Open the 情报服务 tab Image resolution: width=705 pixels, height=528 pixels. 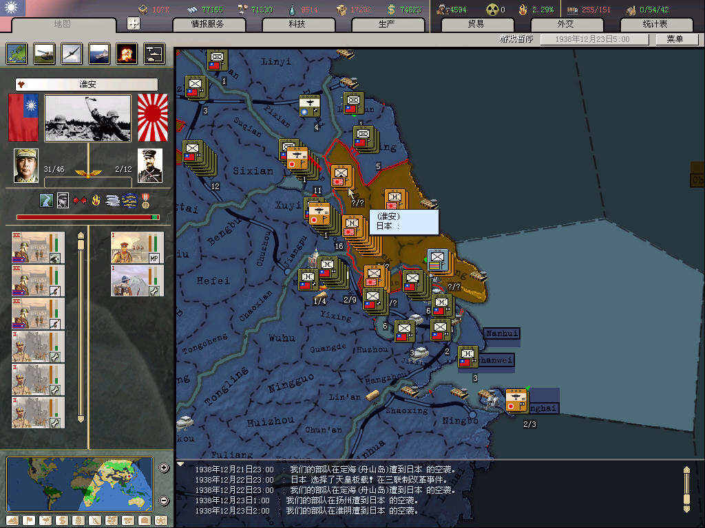[x=209, y=24]
